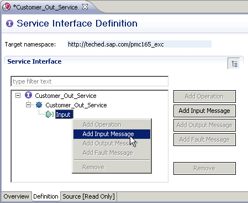
Task: Click the green Input message arrow icon
Action: tap(50, 114)
